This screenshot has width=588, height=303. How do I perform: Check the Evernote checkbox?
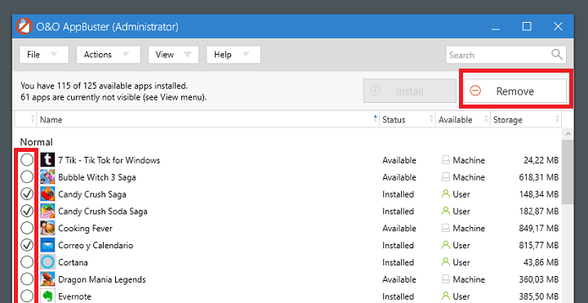click(27, 296)
